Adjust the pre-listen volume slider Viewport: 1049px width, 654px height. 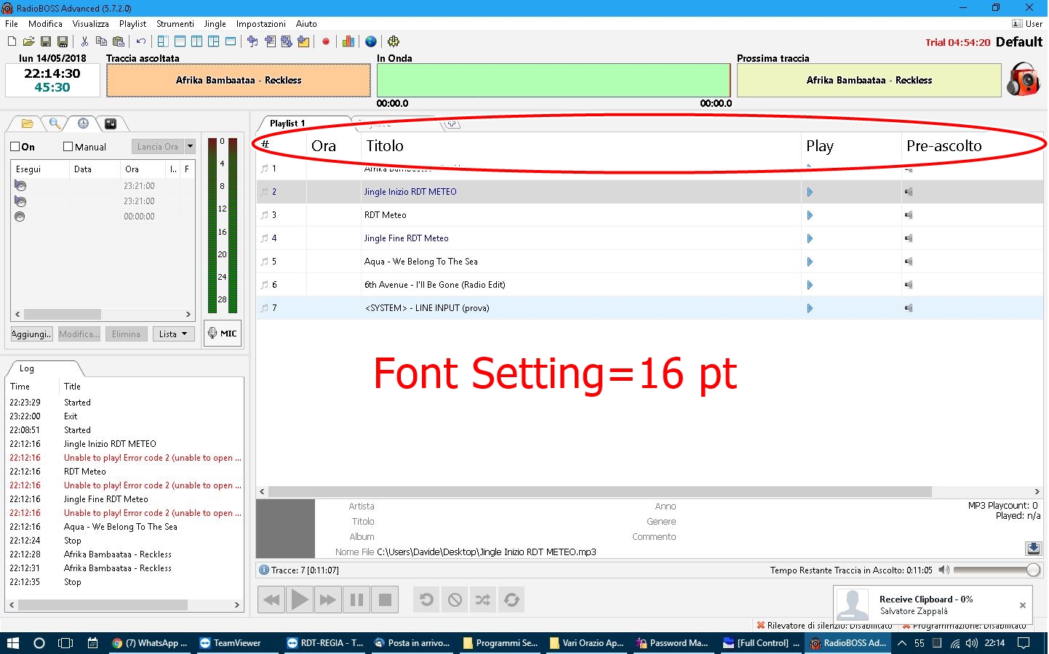pos(997,570)
